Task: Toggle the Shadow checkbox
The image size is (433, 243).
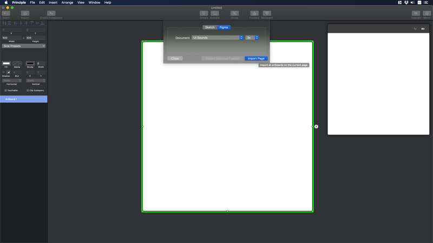Action: (x=4, y=72)
